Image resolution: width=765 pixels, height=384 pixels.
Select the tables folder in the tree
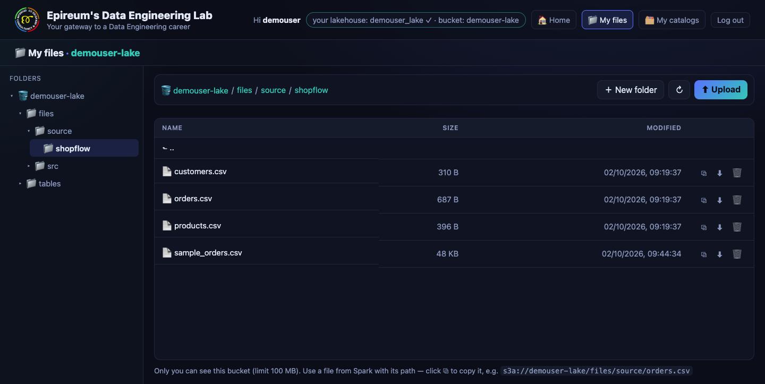tap(44, 184)
